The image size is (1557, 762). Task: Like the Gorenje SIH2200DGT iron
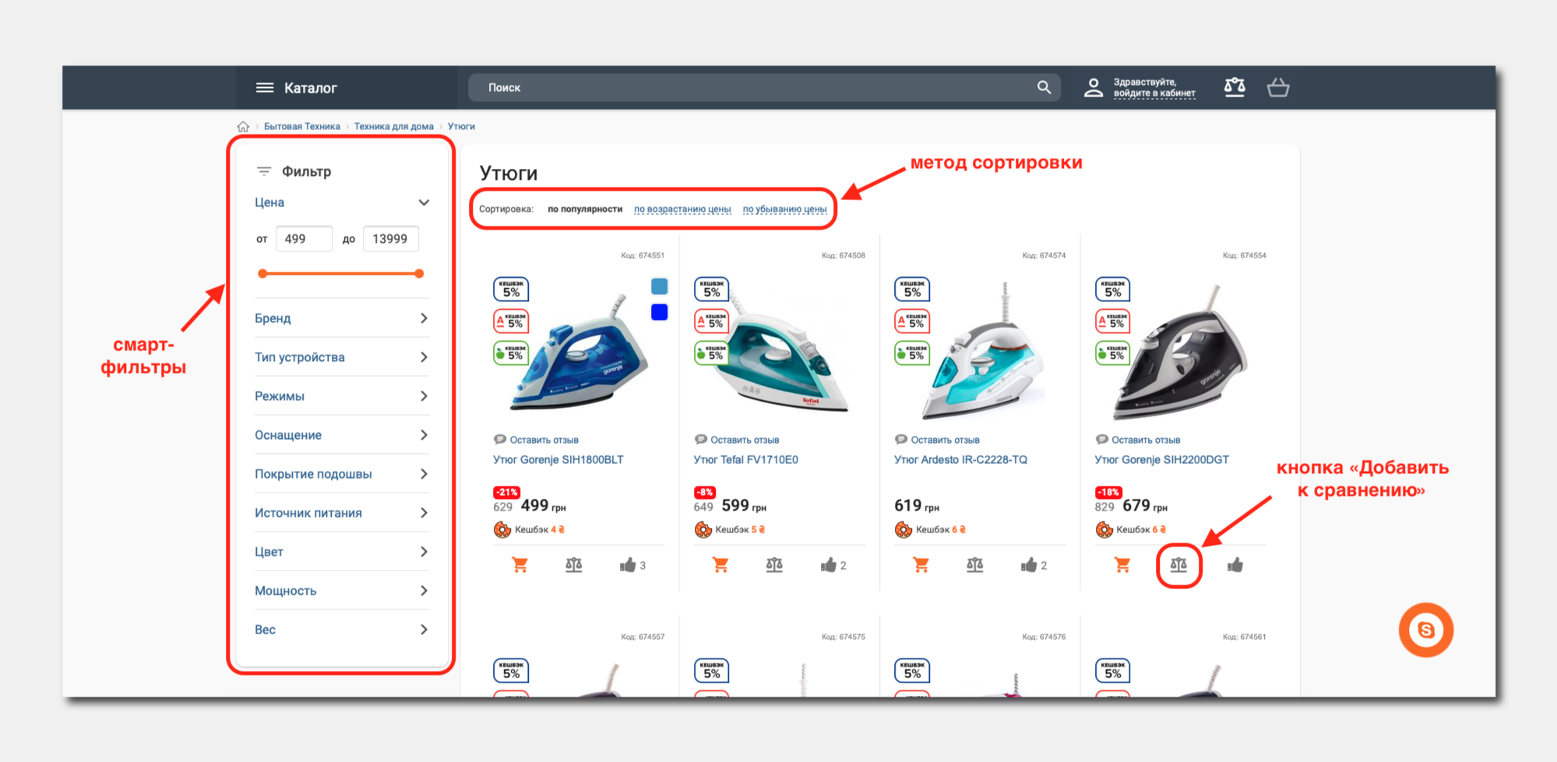[x=1235, y=565]
